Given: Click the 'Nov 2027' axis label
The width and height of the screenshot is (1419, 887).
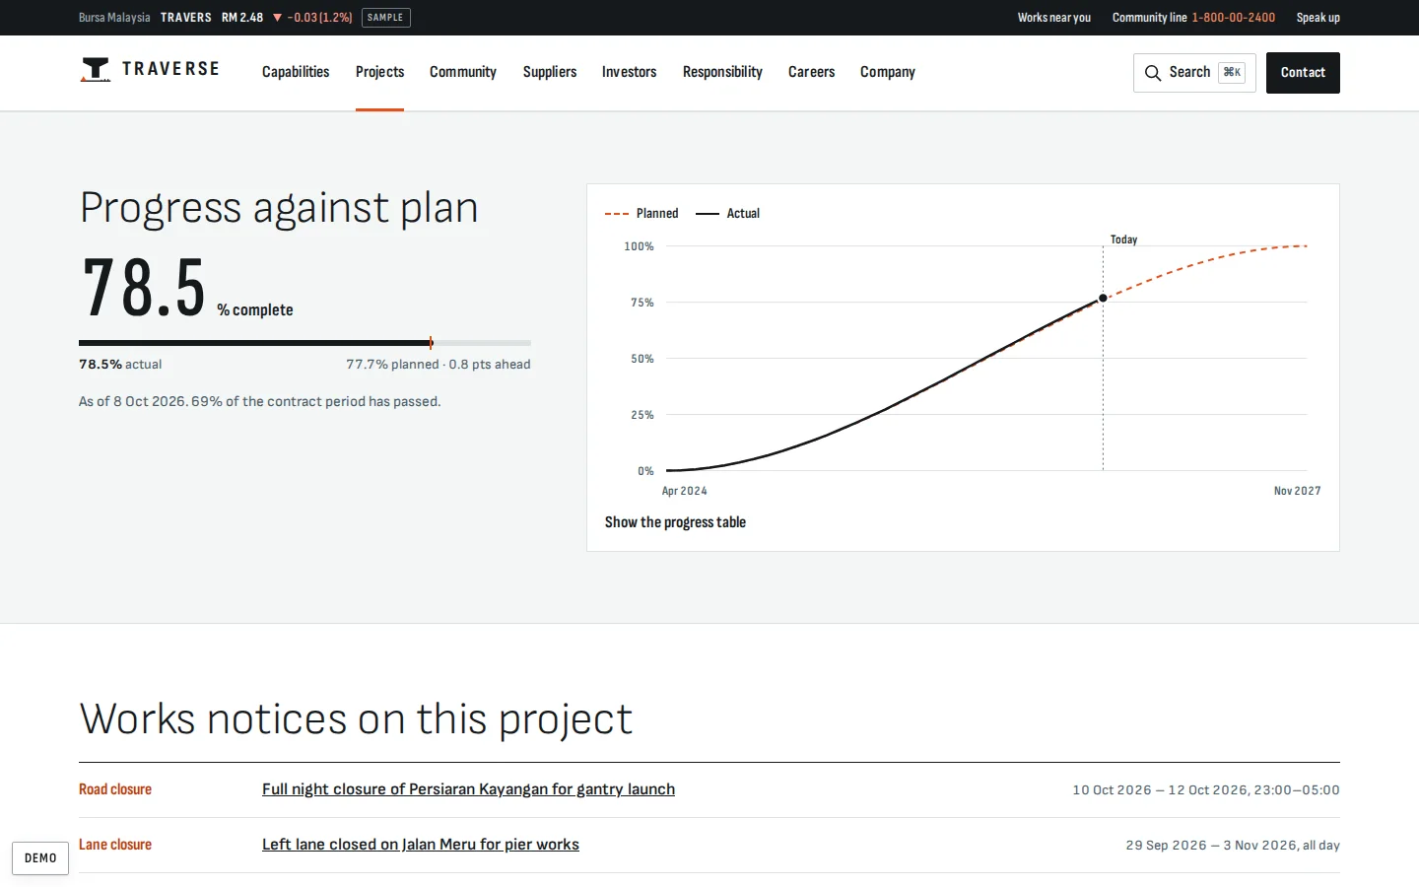Looking at the screenshot, I should pos(1297,491).
